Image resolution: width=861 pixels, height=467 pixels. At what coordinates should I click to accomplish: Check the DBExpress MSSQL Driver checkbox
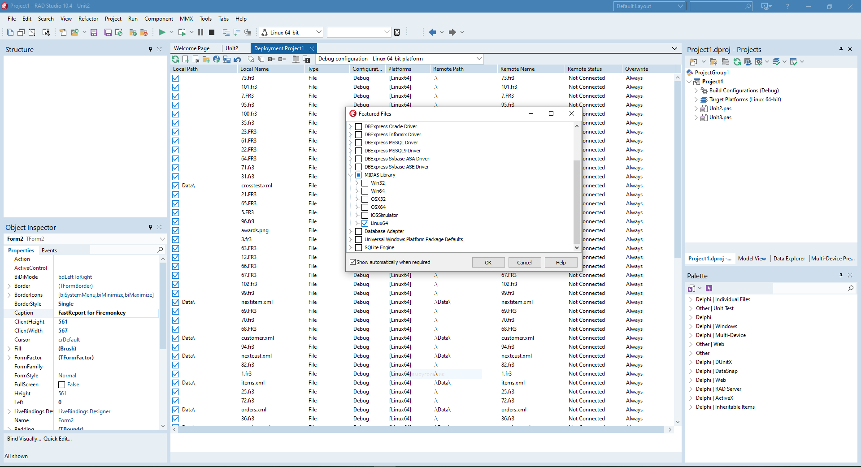(359, 143)
